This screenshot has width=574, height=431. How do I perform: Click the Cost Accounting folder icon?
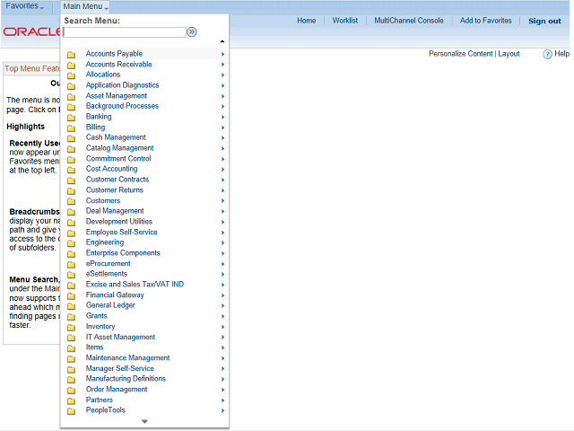[x=72, y=170]
